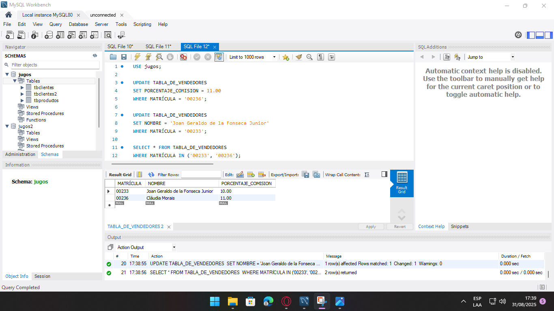Rollback transaction X icon
The height and width of the screenshot is (311, 554).
[x=208, y=57]
